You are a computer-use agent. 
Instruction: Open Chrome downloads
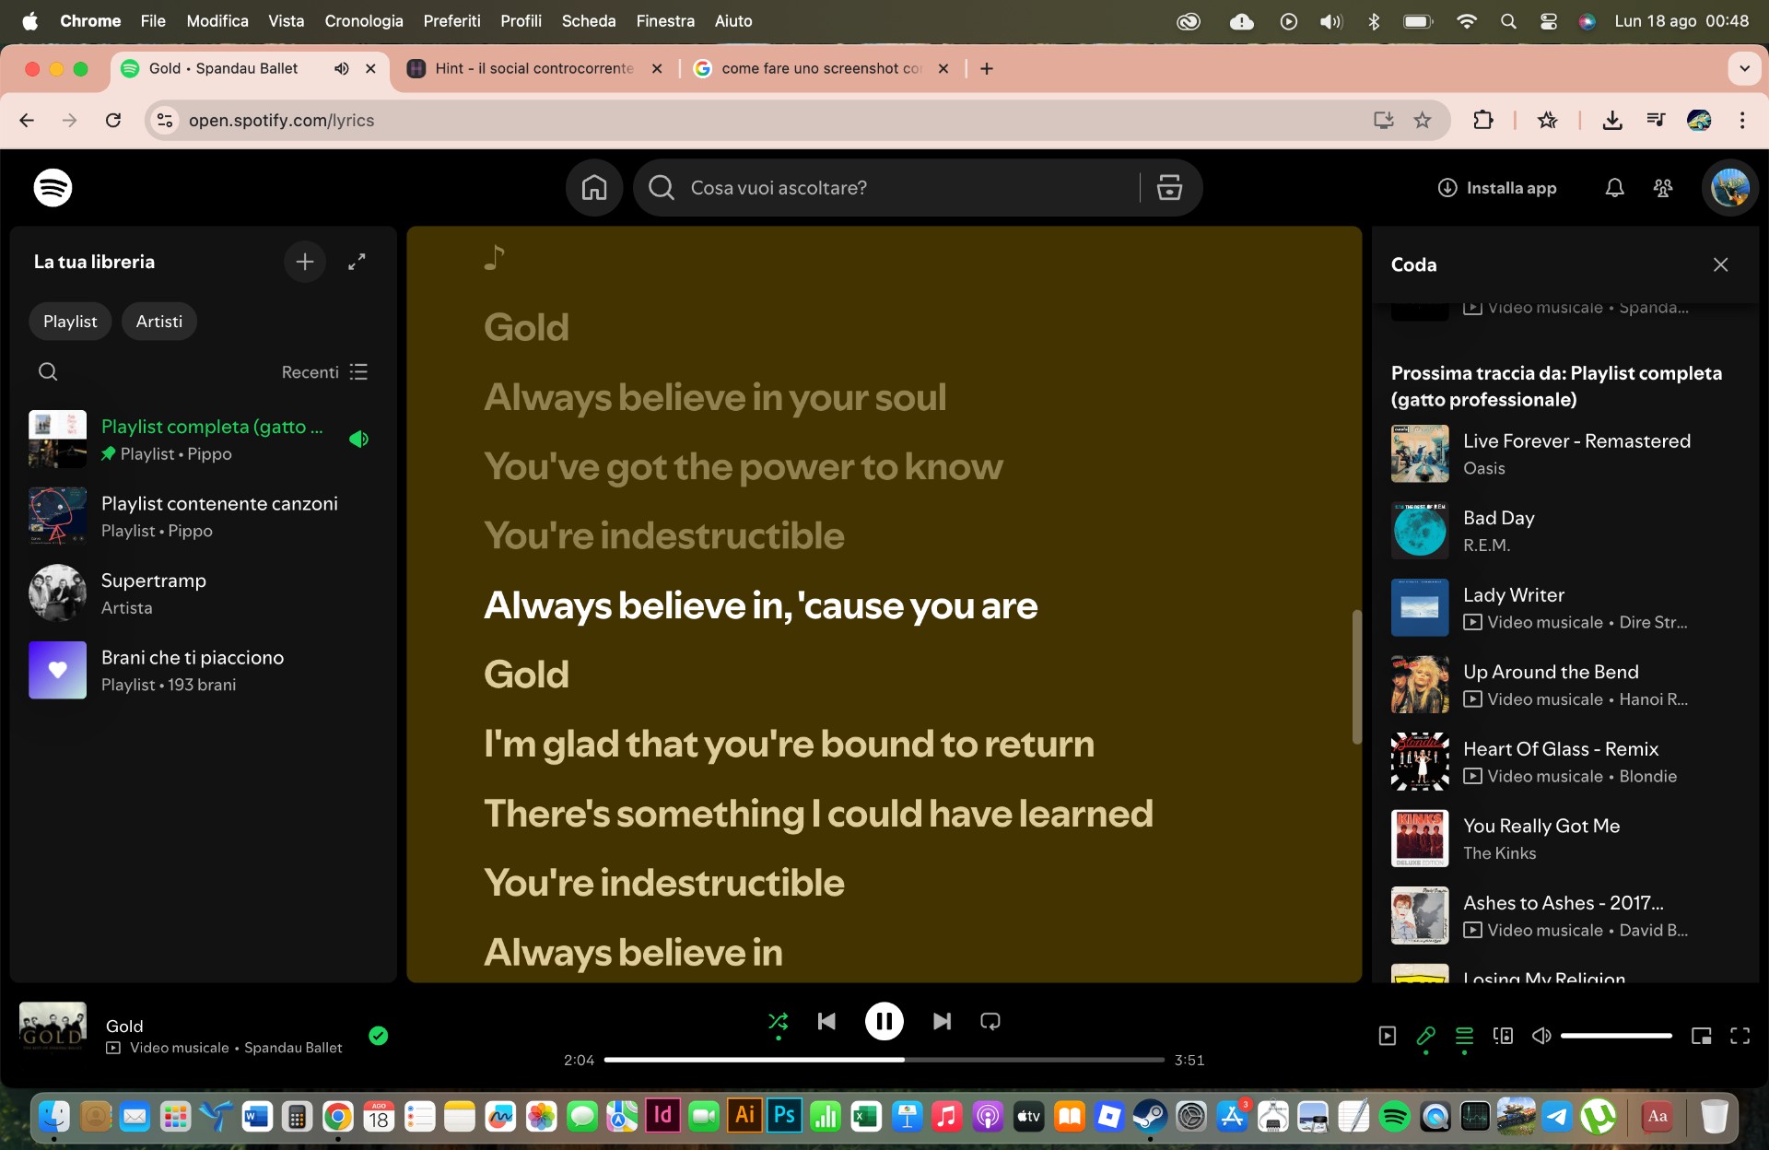pyautogui.click(x=1612, y=120)
